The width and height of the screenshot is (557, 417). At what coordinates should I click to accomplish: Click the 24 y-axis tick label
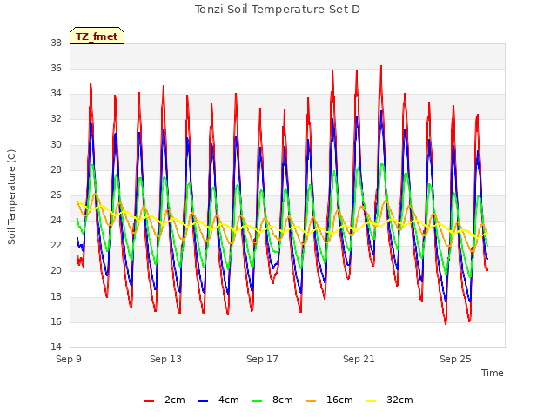(56, 221)
